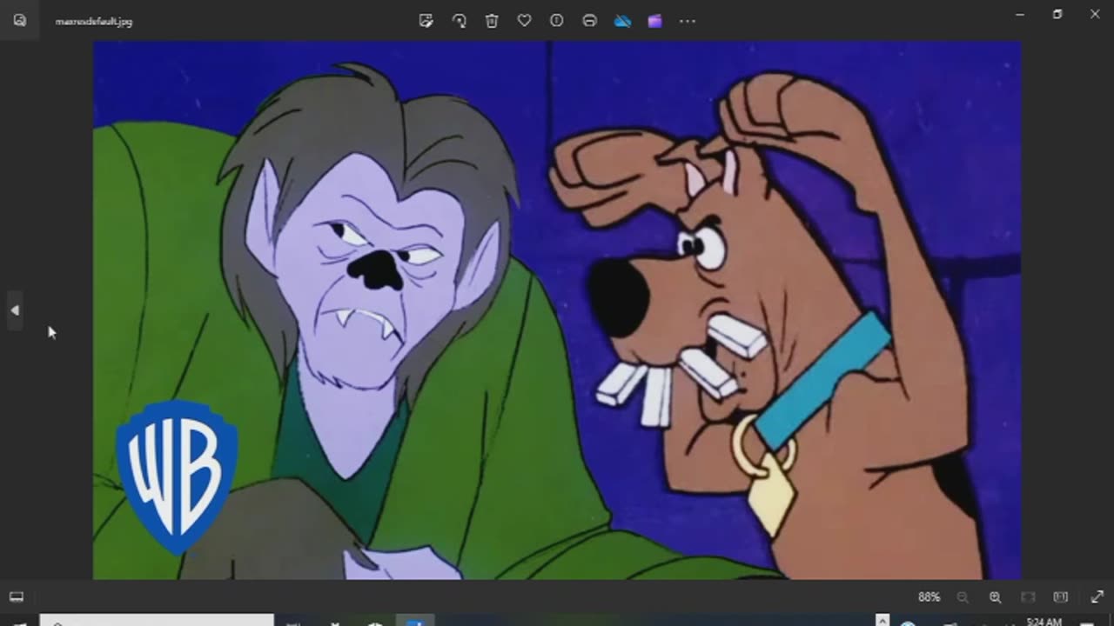The height and width of the screenshot is (626, 1114).
Task: Zoom in with magnifier plus
Action: pos(995,597)
